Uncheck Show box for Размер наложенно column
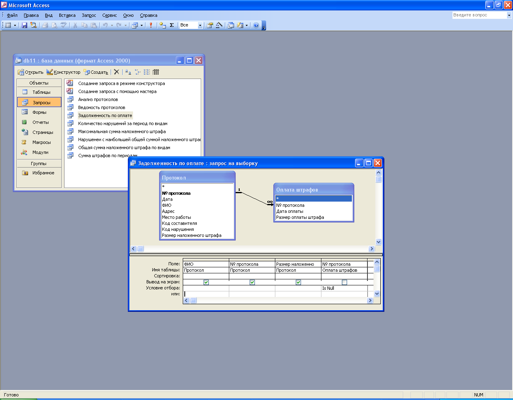 298,282
